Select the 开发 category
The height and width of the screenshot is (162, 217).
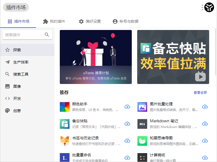point(27,99)
